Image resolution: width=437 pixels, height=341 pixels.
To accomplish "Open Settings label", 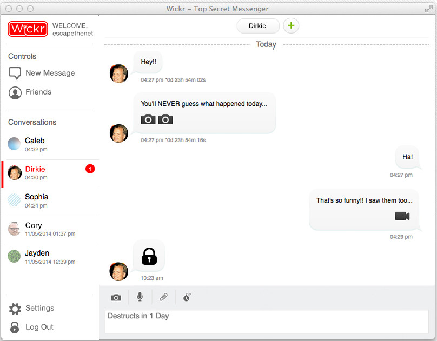I will tap(40, 308).
